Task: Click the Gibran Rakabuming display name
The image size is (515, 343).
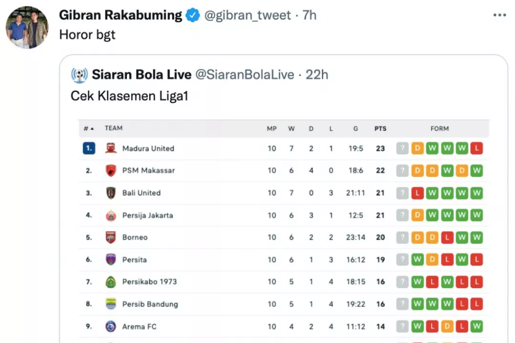Action: click(x=120, y=15)
